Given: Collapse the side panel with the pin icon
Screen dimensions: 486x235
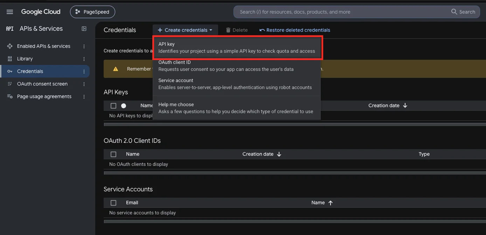Looking at the screenshot, I should [84, 29].
